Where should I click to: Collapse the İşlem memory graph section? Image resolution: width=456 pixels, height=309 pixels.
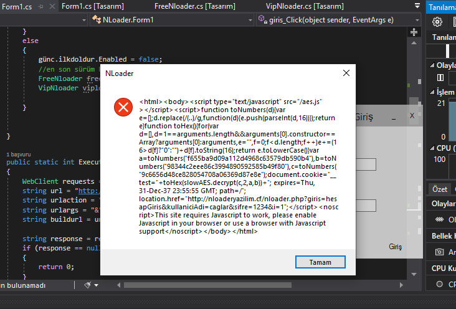432,92
